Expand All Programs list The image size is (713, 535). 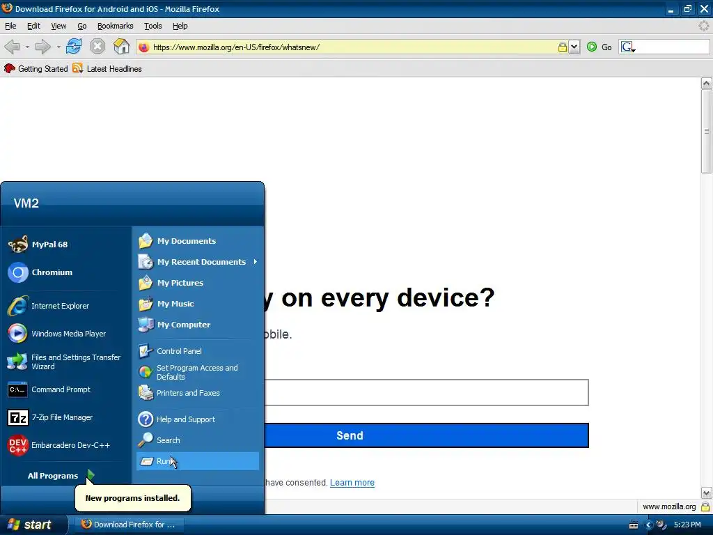pyautogui.click(x=61, y=475)
